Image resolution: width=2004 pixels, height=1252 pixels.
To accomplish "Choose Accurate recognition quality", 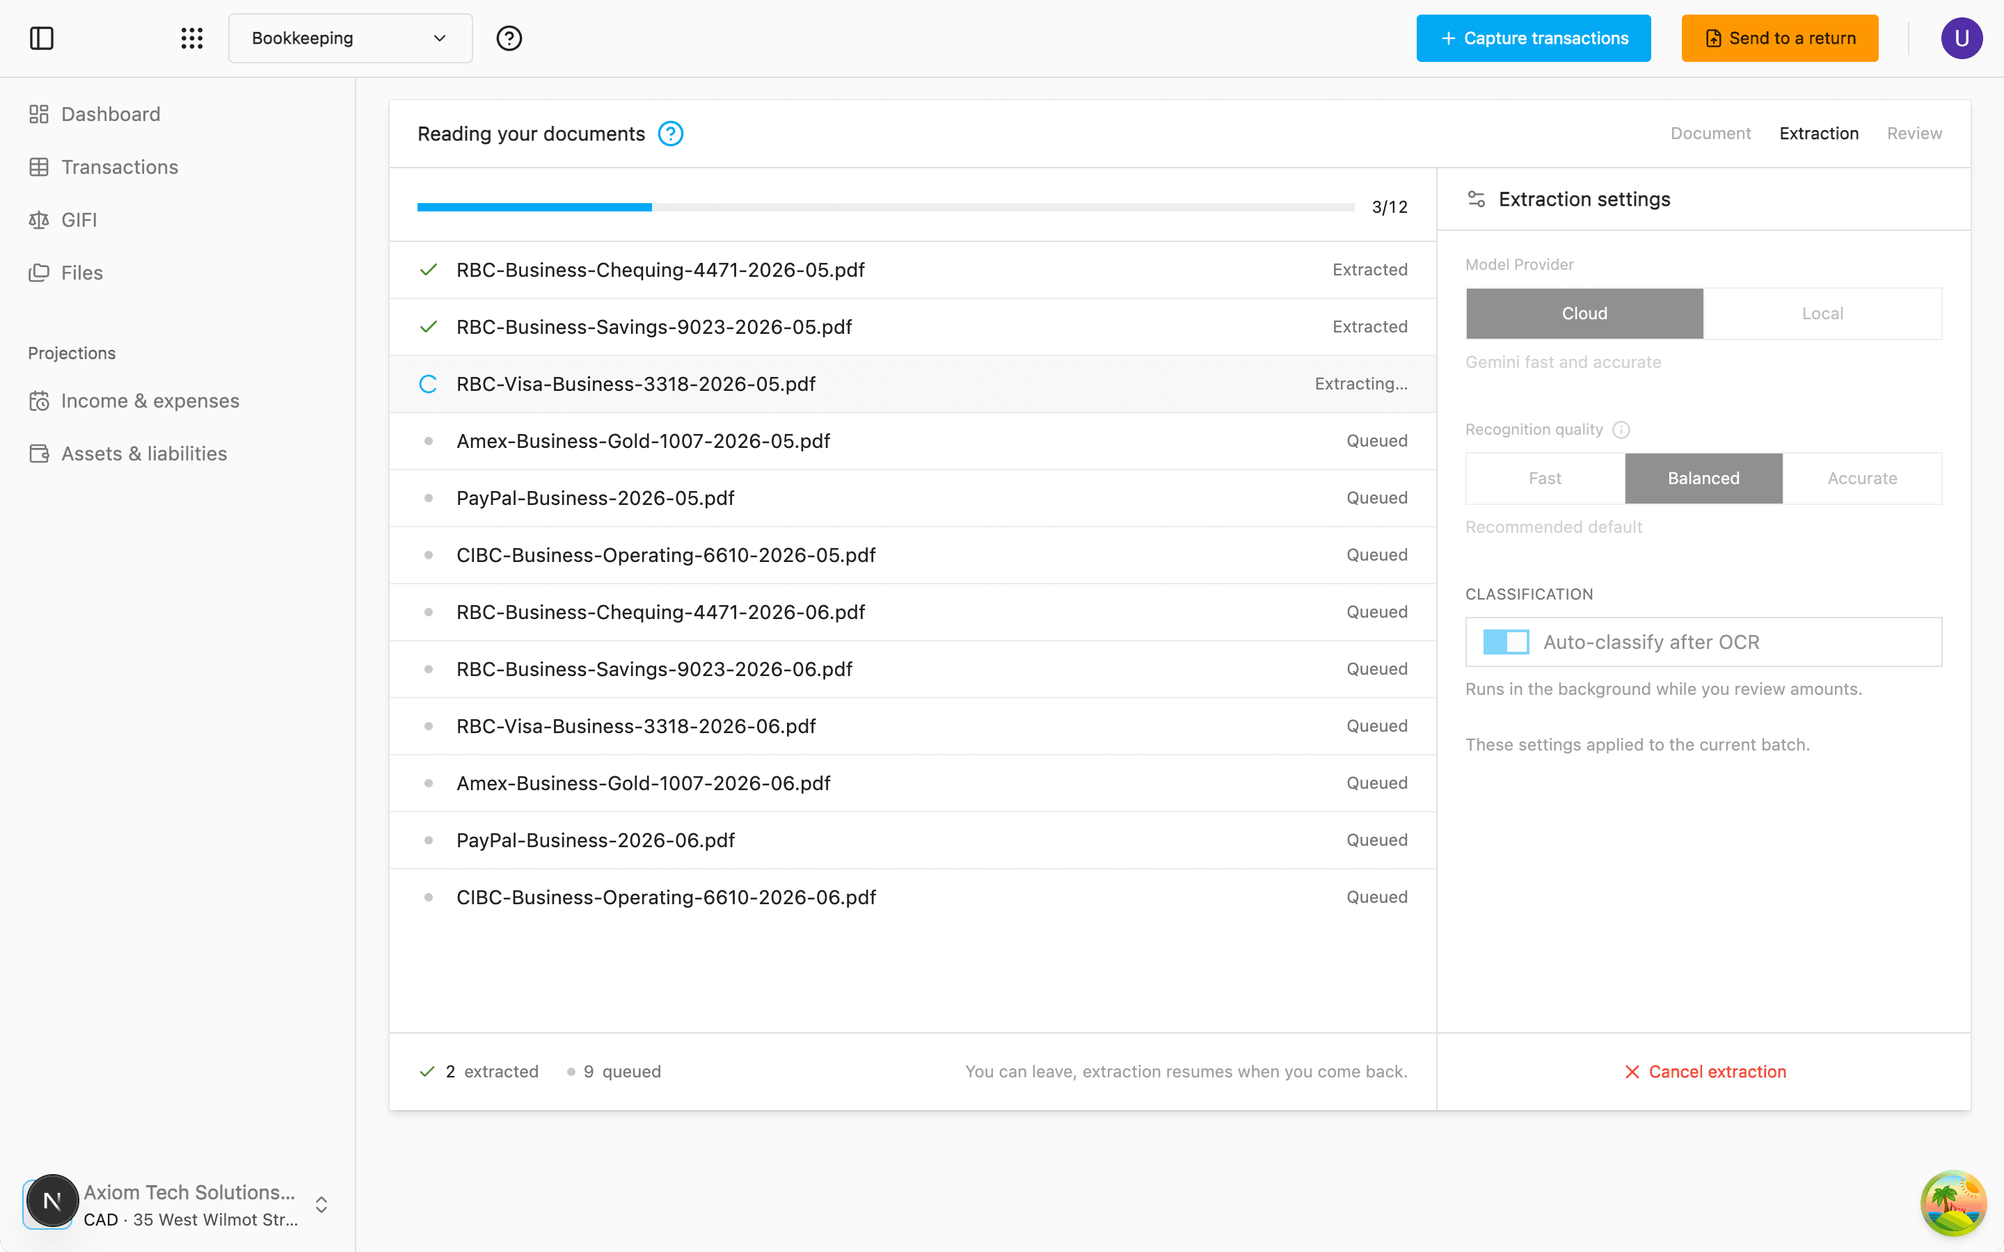I will pyautogui.click(x=1862, y=479).
